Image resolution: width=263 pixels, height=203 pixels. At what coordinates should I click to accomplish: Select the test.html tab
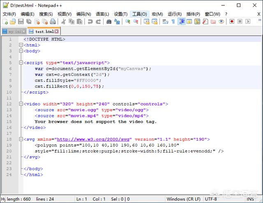click(x=44, y=31)
